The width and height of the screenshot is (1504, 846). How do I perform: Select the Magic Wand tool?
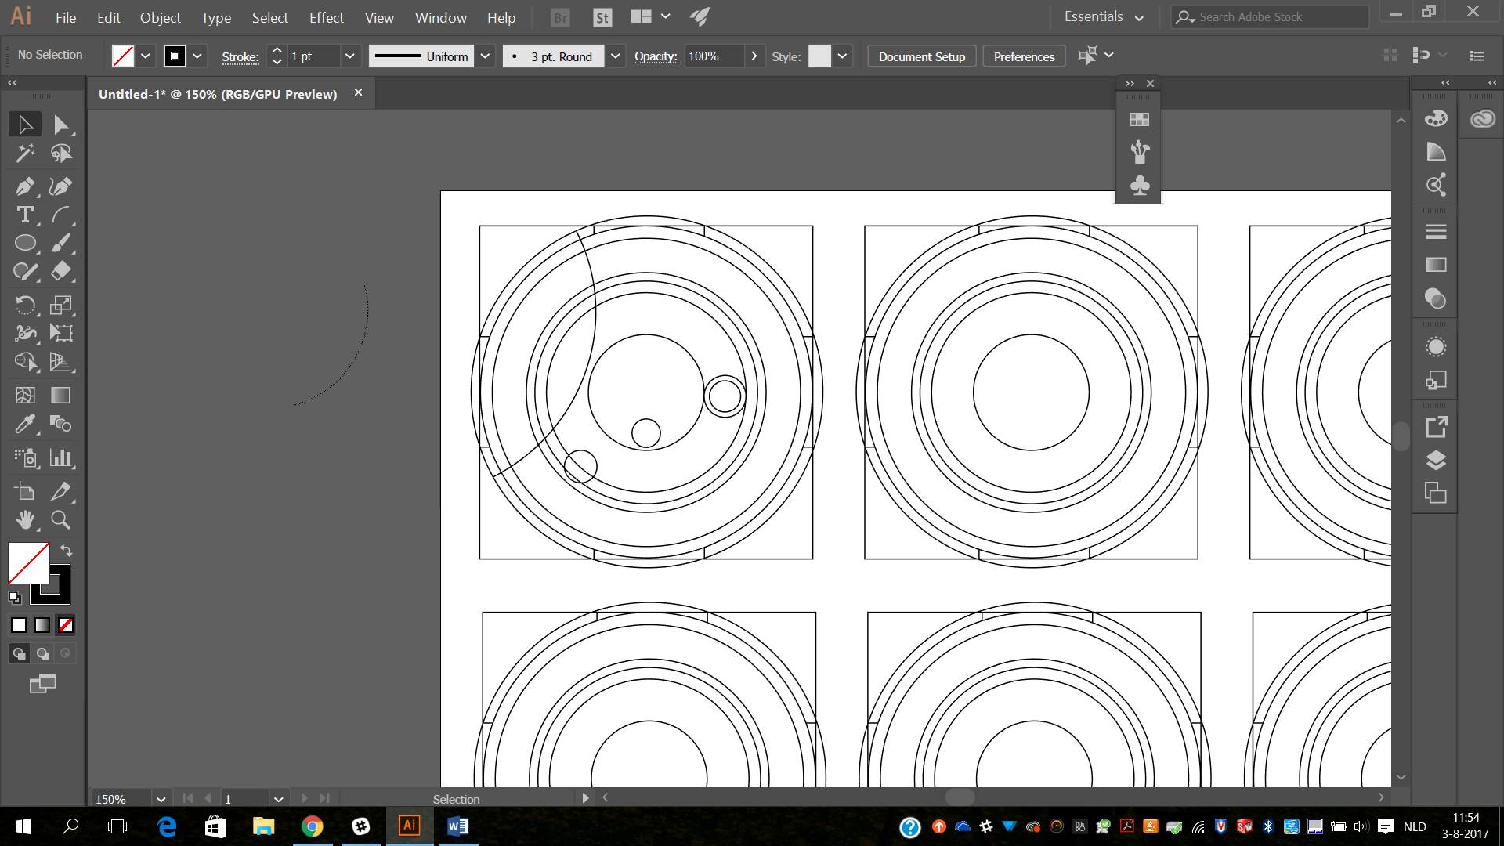(x=24, y=153)
